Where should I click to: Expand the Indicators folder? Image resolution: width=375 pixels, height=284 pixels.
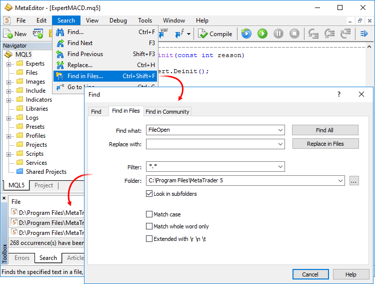pos(8,100)
